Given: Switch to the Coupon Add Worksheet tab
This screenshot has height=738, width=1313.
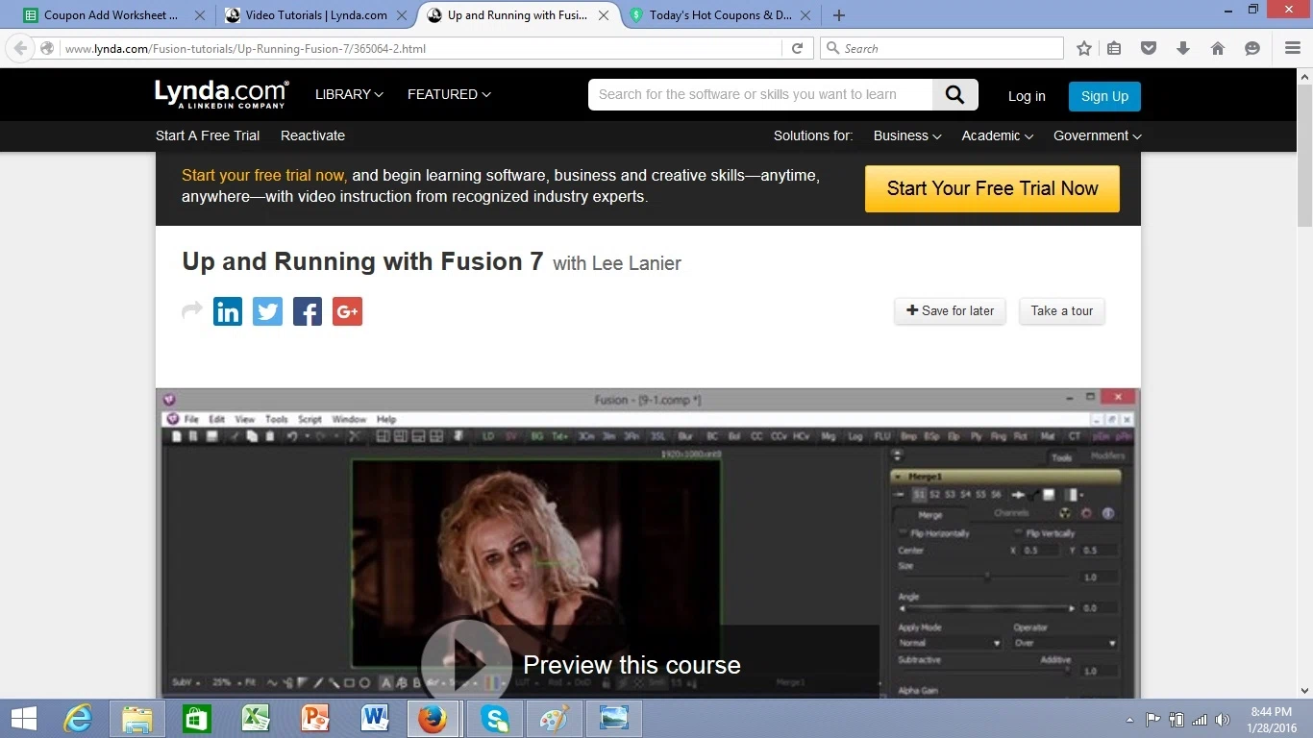Looking at the screenshot, I should tap(111, 15).
